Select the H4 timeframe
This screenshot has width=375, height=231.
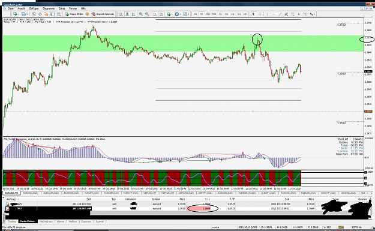pyautogui.click(x=226, y=14)
